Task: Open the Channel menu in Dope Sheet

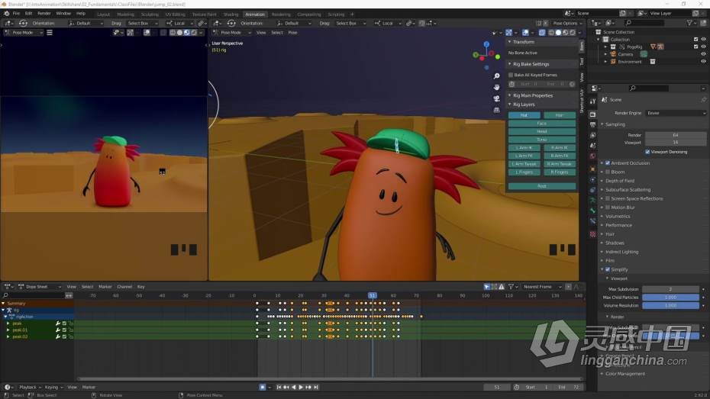Action: (x=124, y=286)
